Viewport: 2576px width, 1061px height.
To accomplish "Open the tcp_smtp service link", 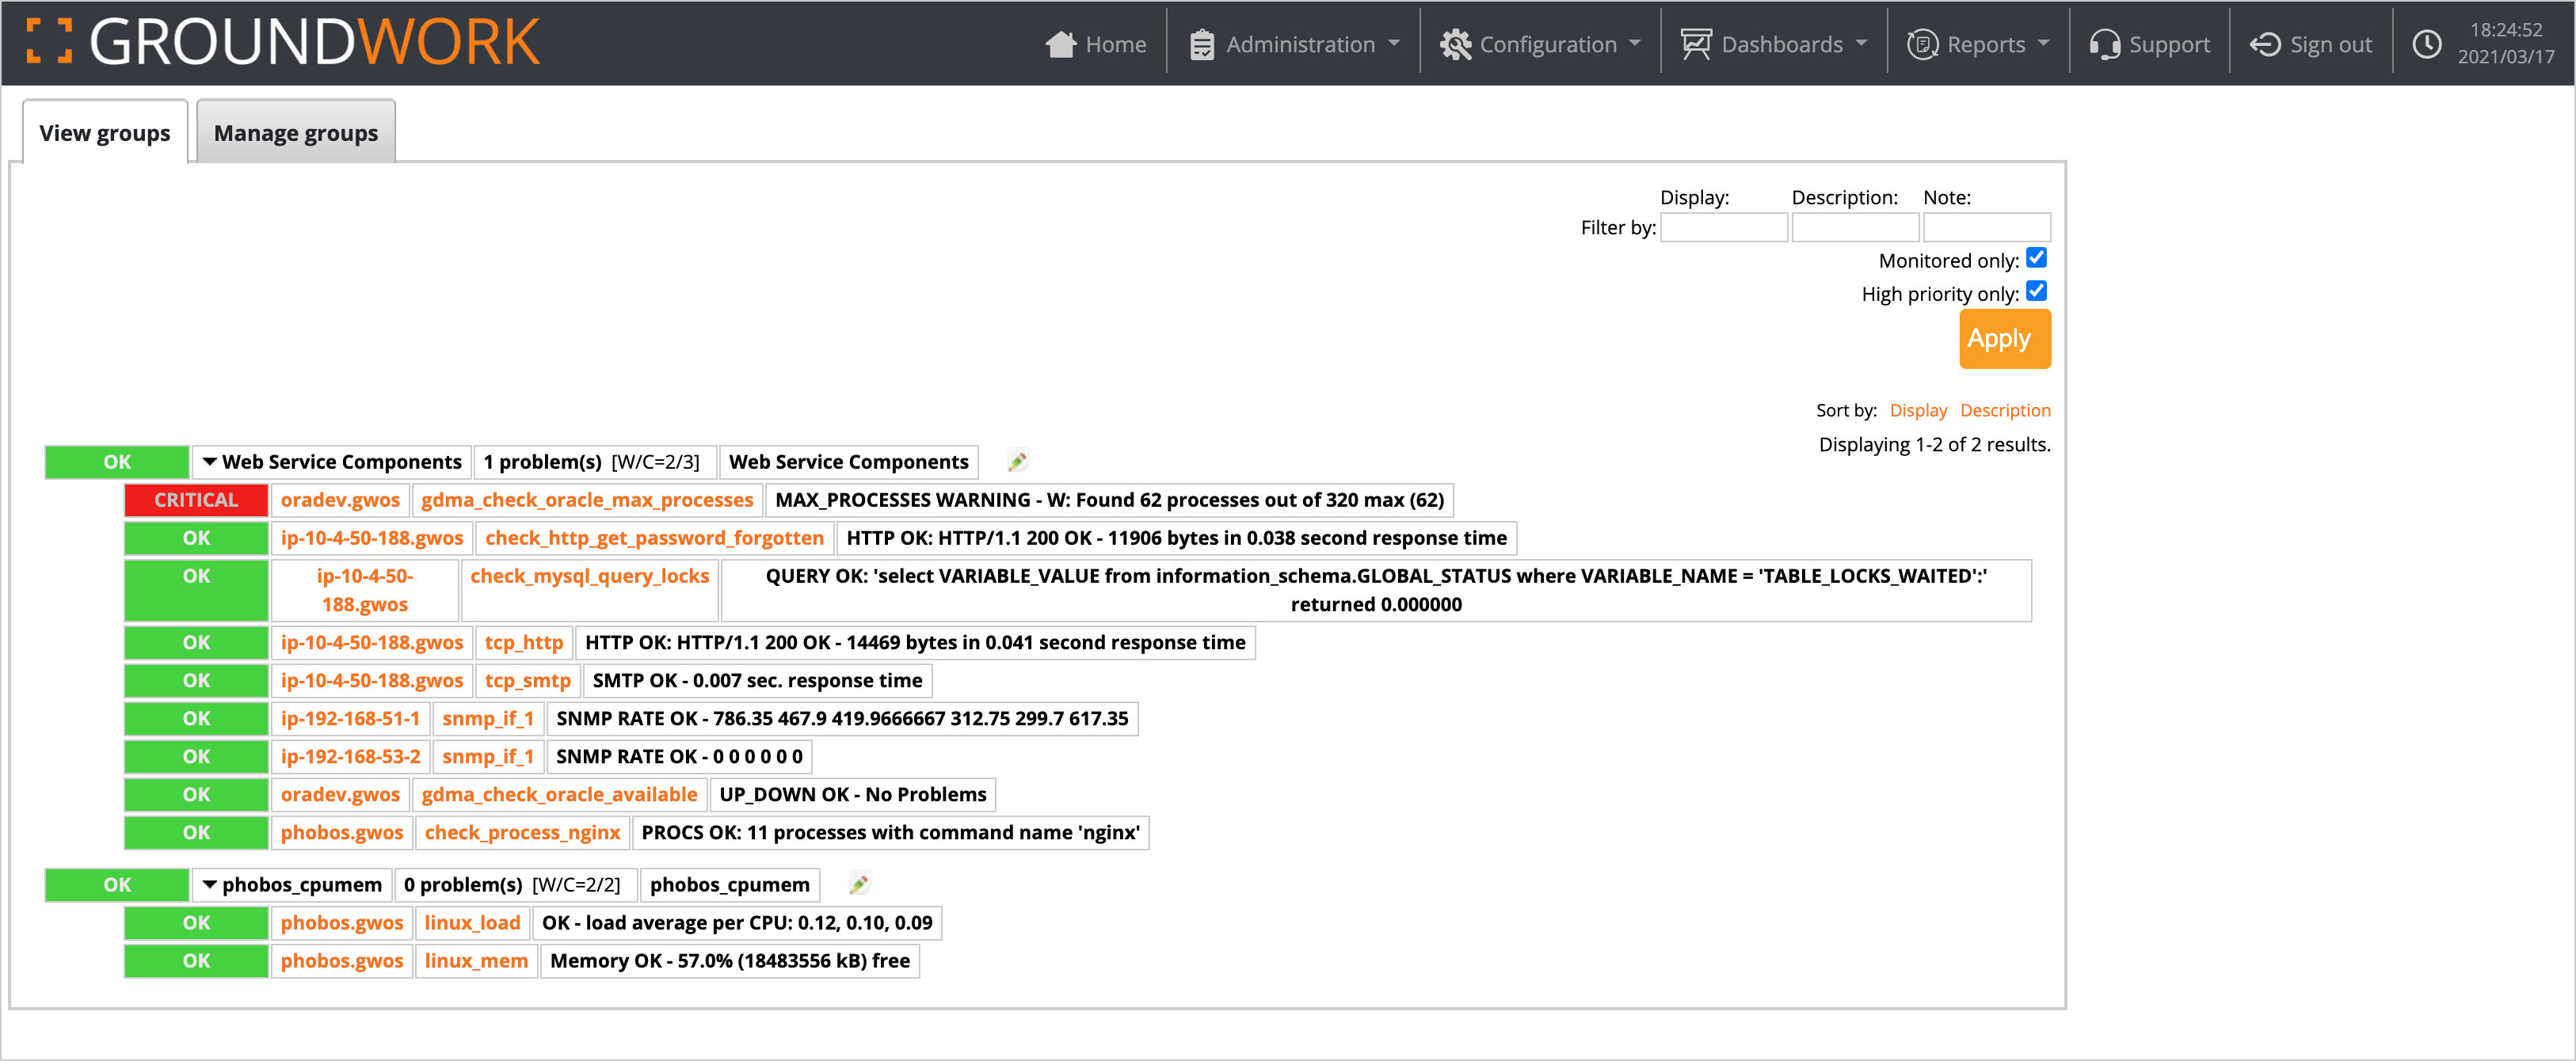I will (528, 680).
